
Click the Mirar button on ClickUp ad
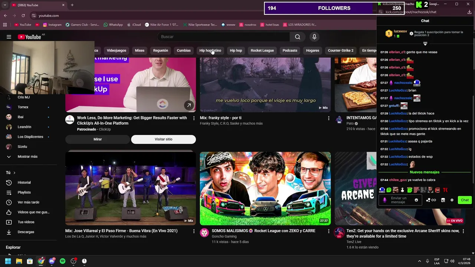[98, 139]
